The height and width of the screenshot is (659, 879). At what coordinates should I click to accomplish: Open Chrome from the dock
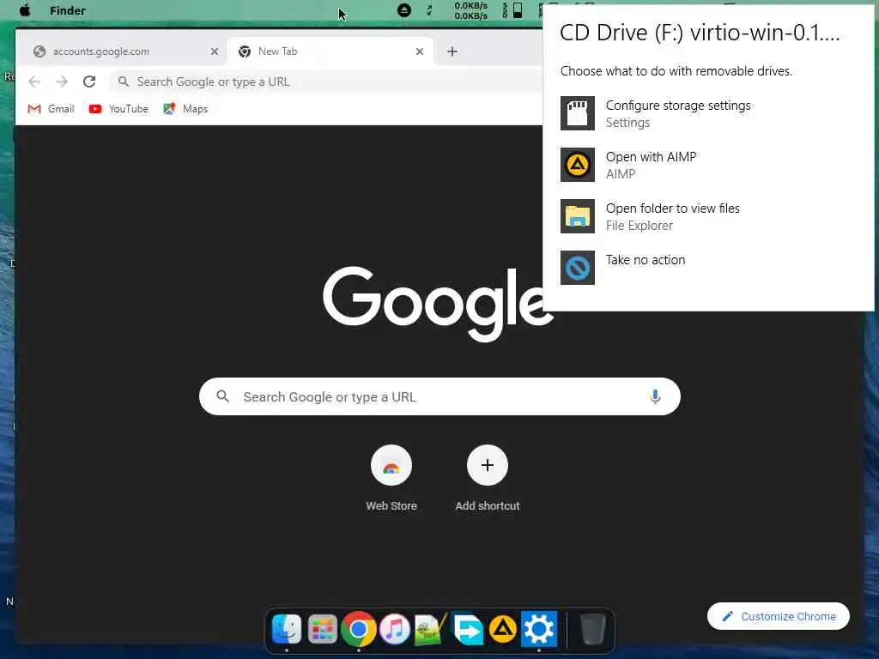click(x=358, y=629)
